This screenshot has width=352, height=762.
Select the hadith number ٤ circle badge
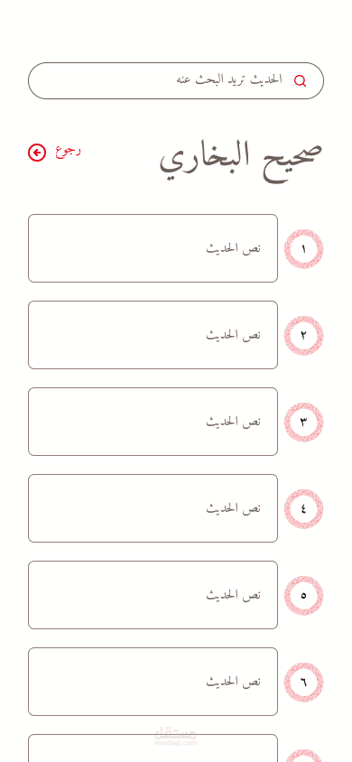[303, 509]
